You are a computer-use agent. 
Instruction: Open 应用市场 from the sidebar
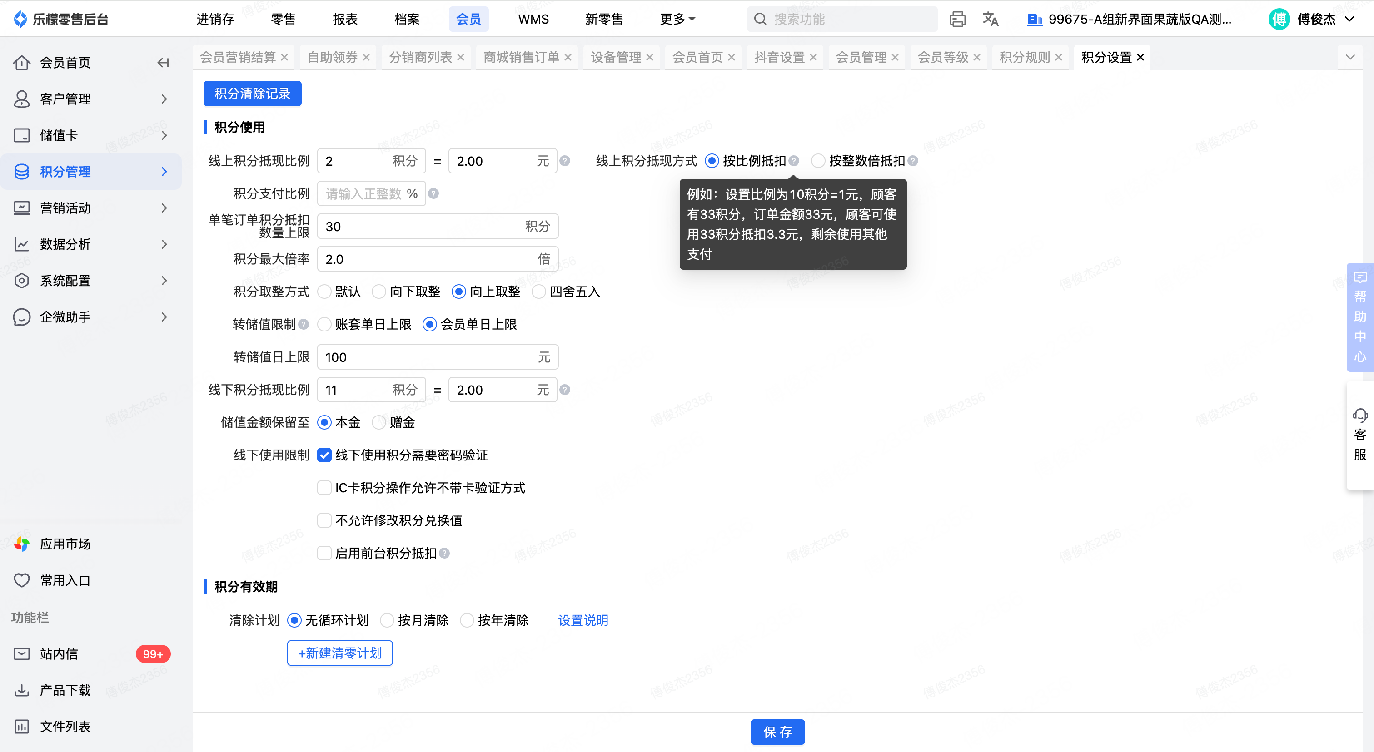(65, 544)
